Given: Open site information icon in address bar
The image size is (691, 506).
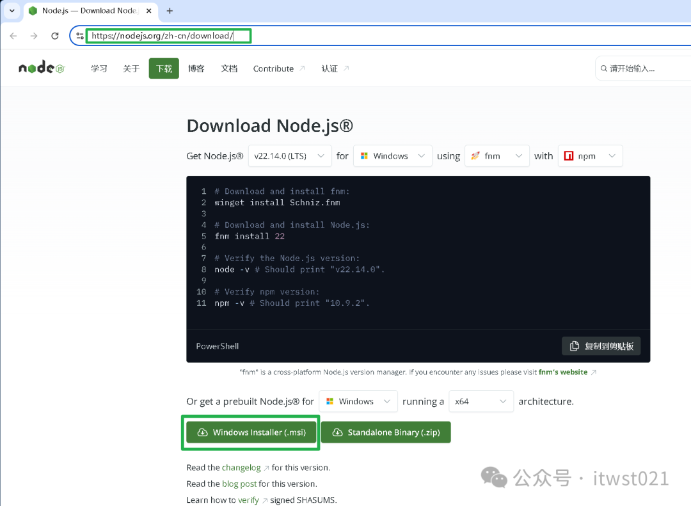Looking at the screenshot, I should 80,36.
